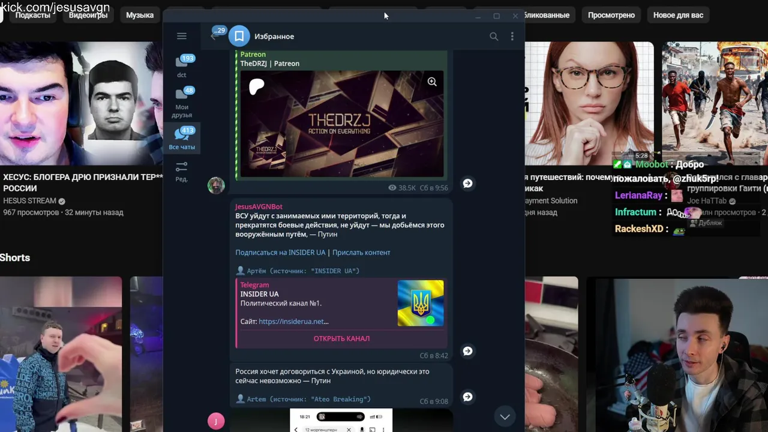The width and height of the screenshot is (768, 432).
Task: Select the Видеоигры filter chip in browser
Action: point(88,15)
